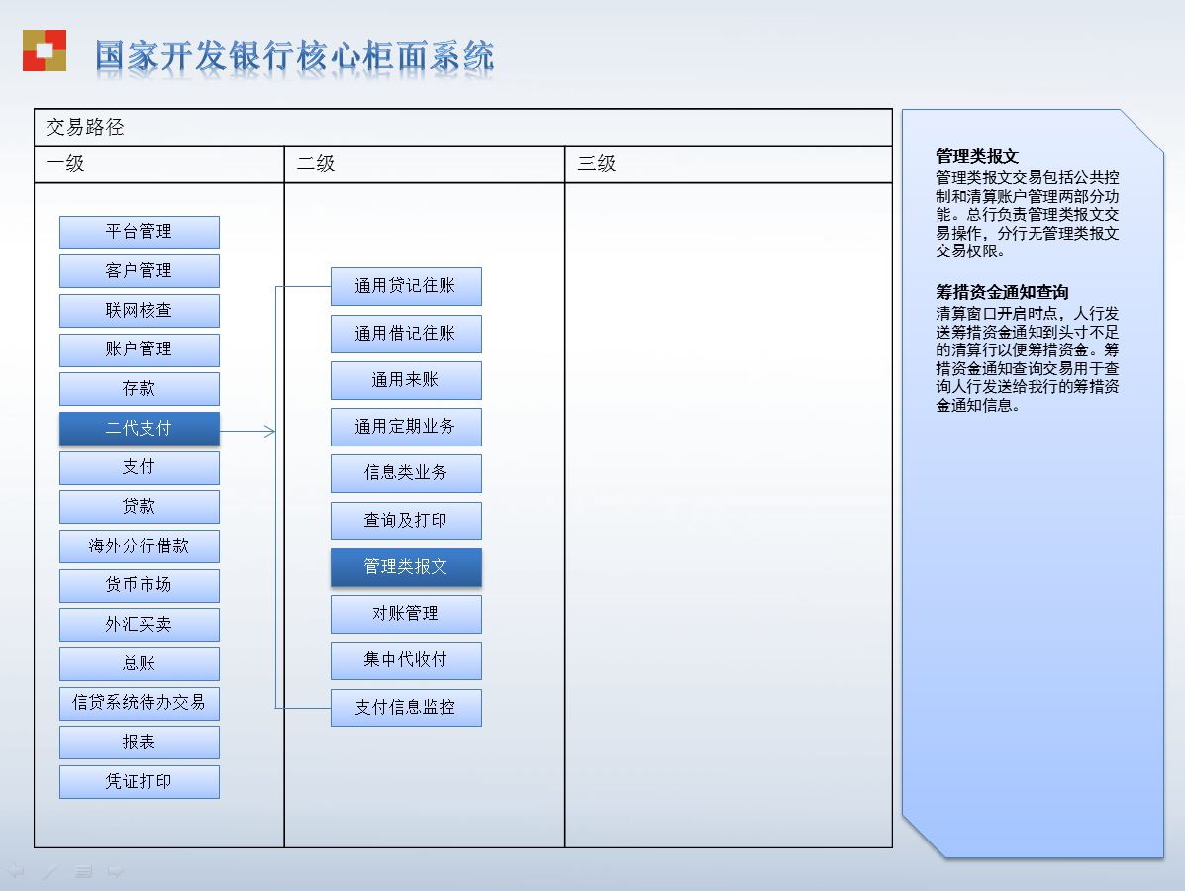Open the 报表 menu item
The height and width of the screenshot is (891, 1185).
[139, 742]
